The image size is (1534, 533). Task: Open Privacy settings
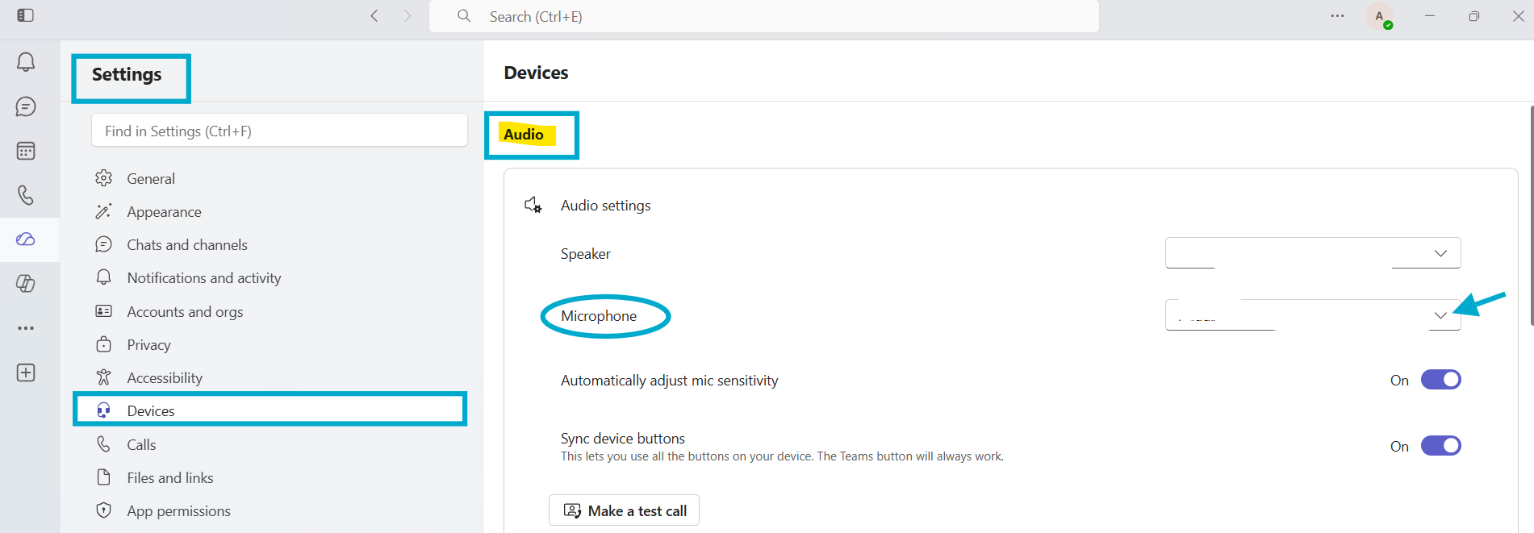148,344
